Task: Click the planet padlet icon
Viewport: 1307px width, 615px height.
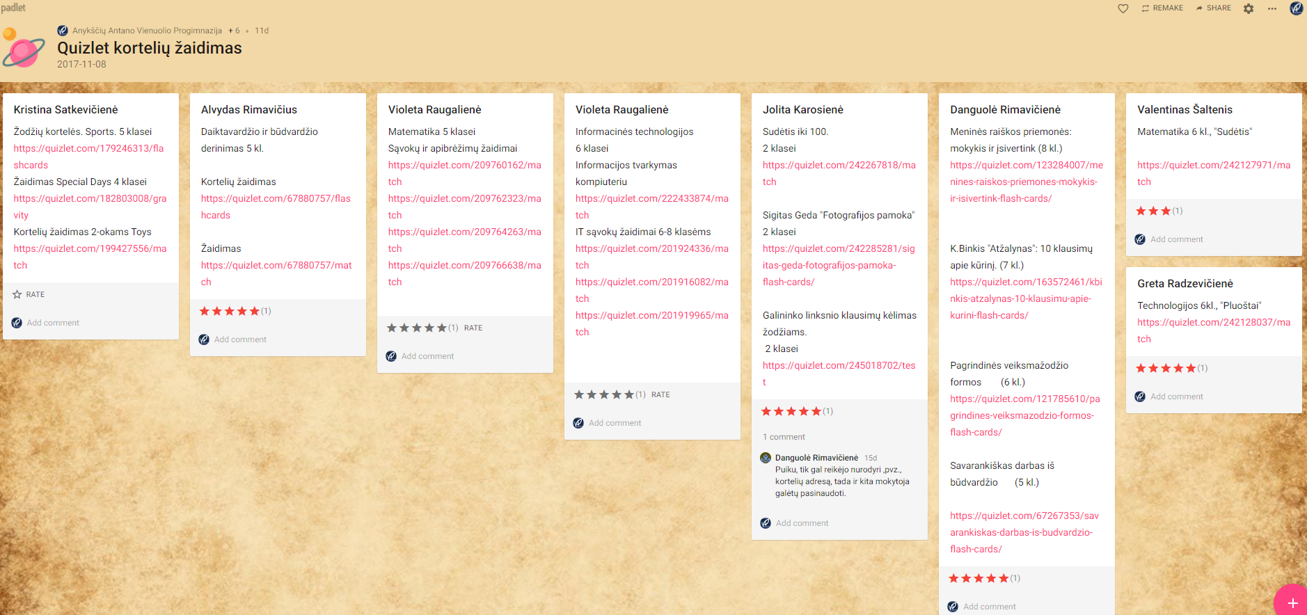Action: click(23, 49)
